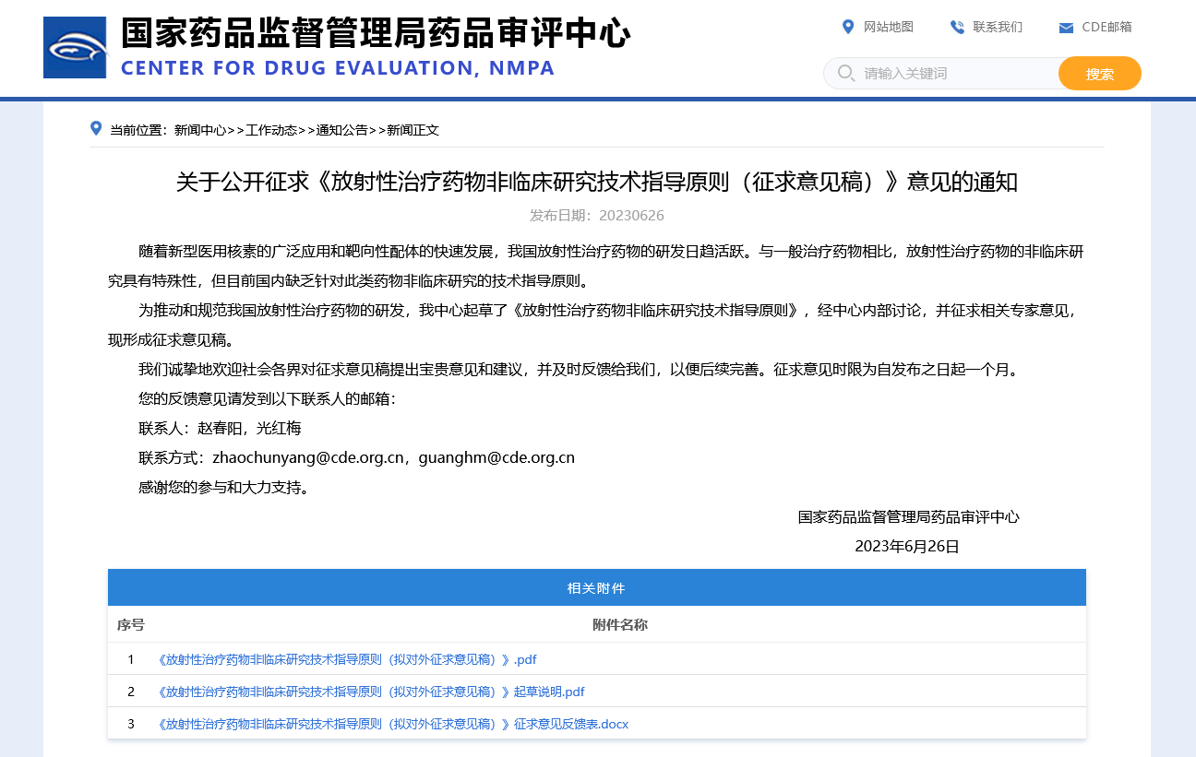Screen dimensions: 1196x757
Task: Focus the 请输入关键词 search field
Action: pos(955,73)
